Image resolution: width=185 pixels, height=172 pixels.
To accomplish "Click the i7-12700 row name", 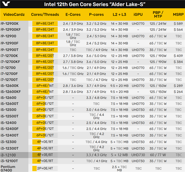I will 8,68.
